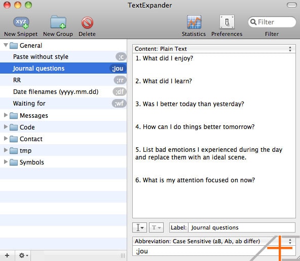Click the green zoom window button
This screenshot has width=300, height=261.
click(x=28, y=5)
